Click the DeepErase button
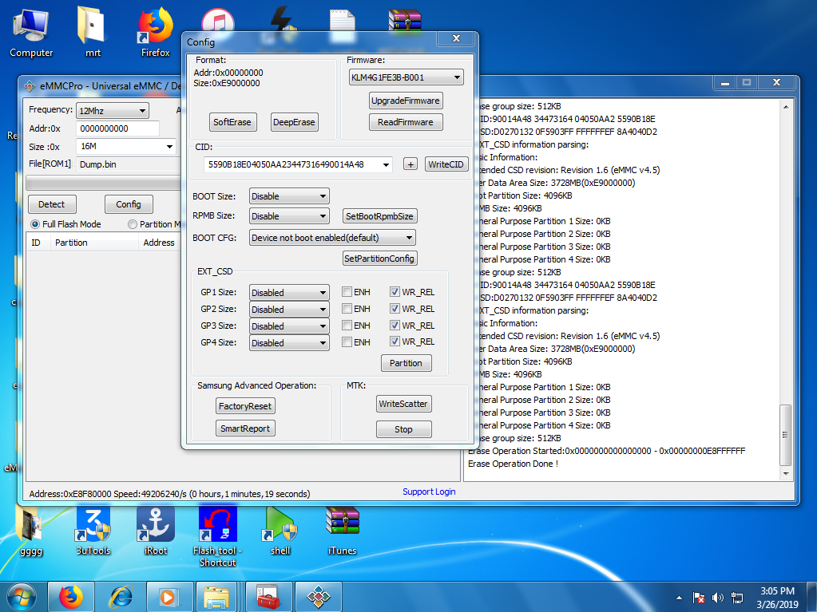817x612 pixels. click(x=295, y=122)
